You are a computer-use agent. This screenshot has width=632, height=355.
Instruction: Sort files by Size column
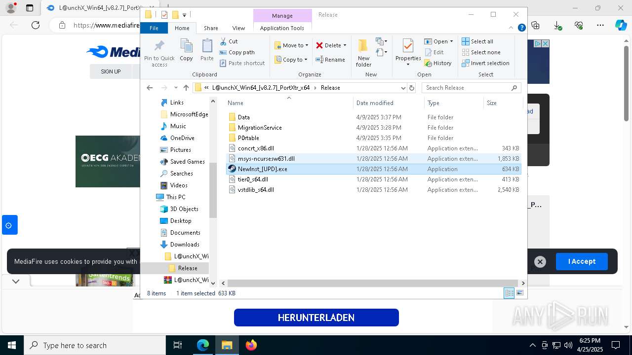pos(503,103)
